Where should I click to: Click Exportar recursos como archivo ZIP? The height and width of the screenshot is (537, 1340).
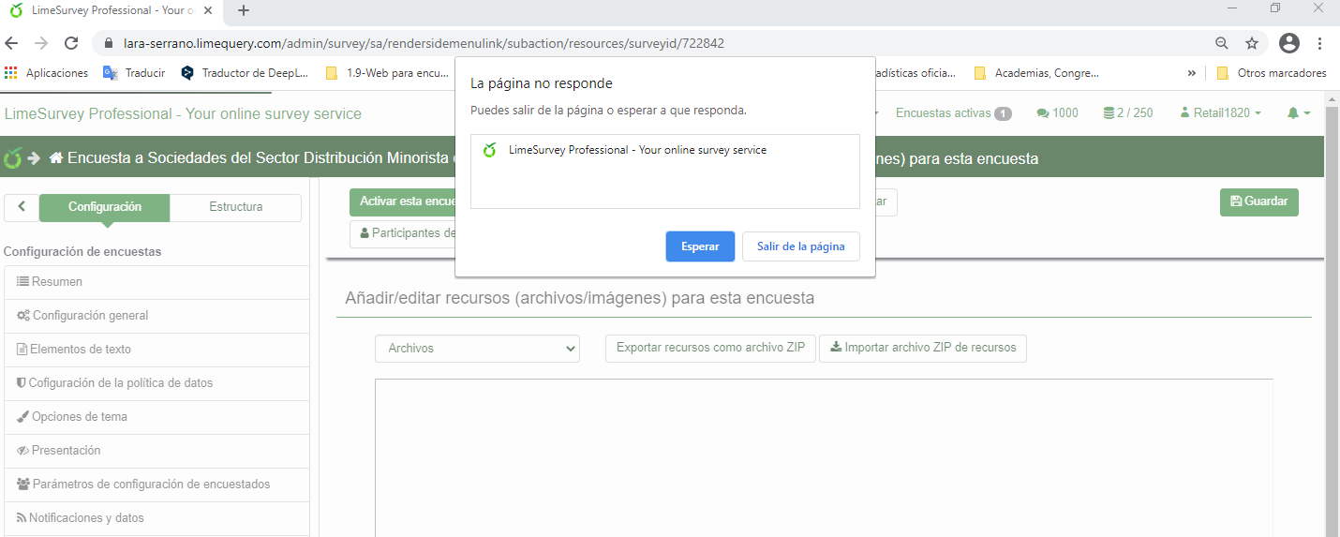[x=710, y=348]
